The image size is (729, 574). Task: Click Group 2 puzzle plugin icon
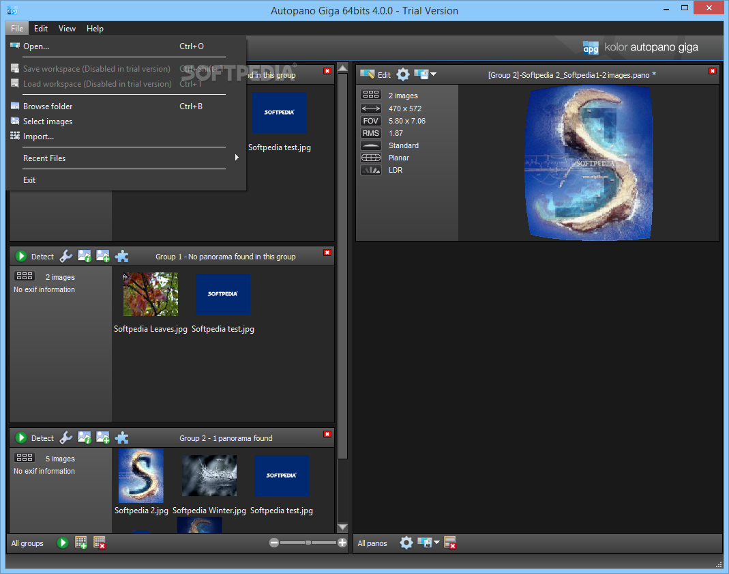pyautogui.click(x=122, y=437)
